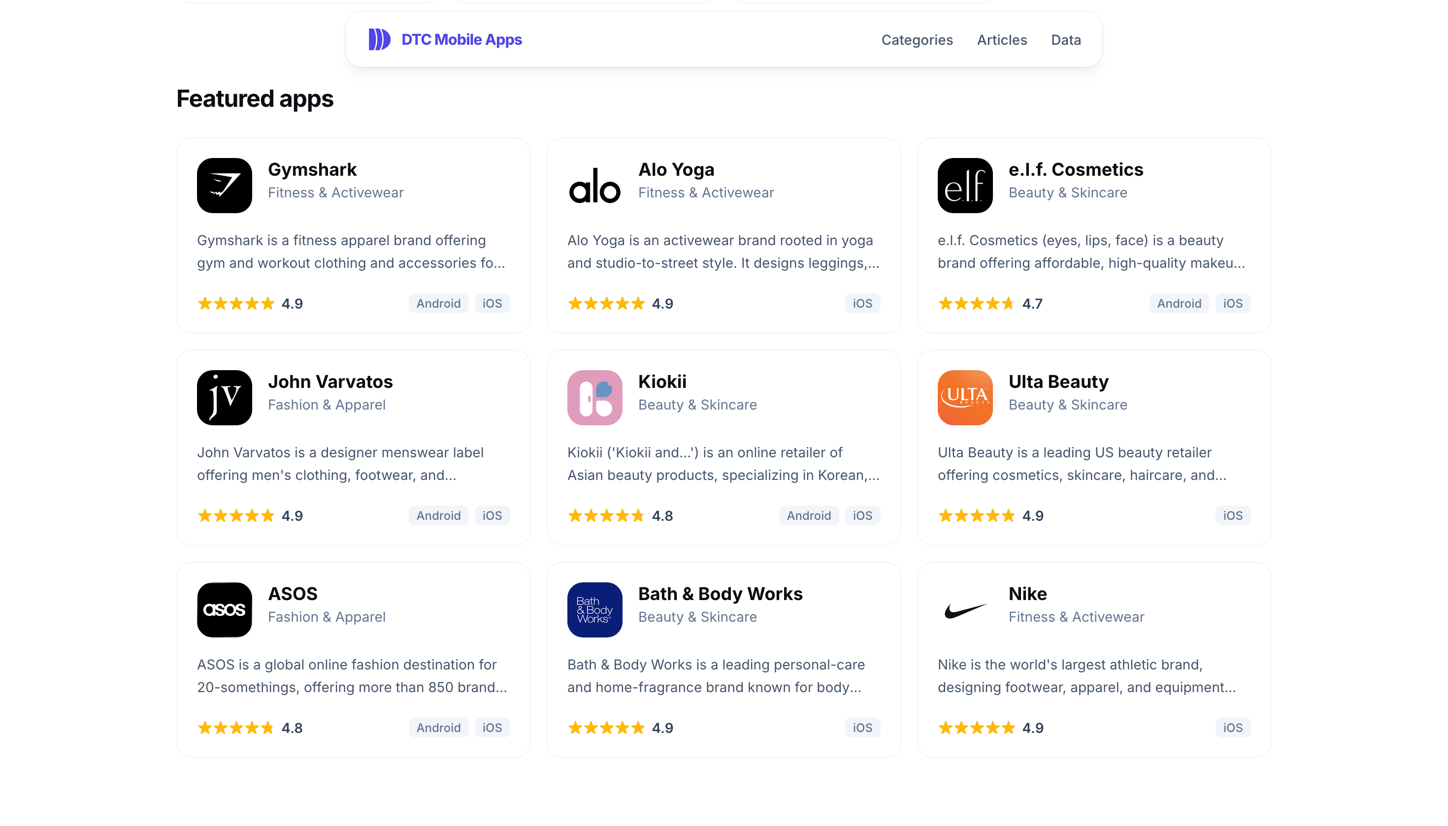Open the Bath & Body Works icon

click(594, 610)
